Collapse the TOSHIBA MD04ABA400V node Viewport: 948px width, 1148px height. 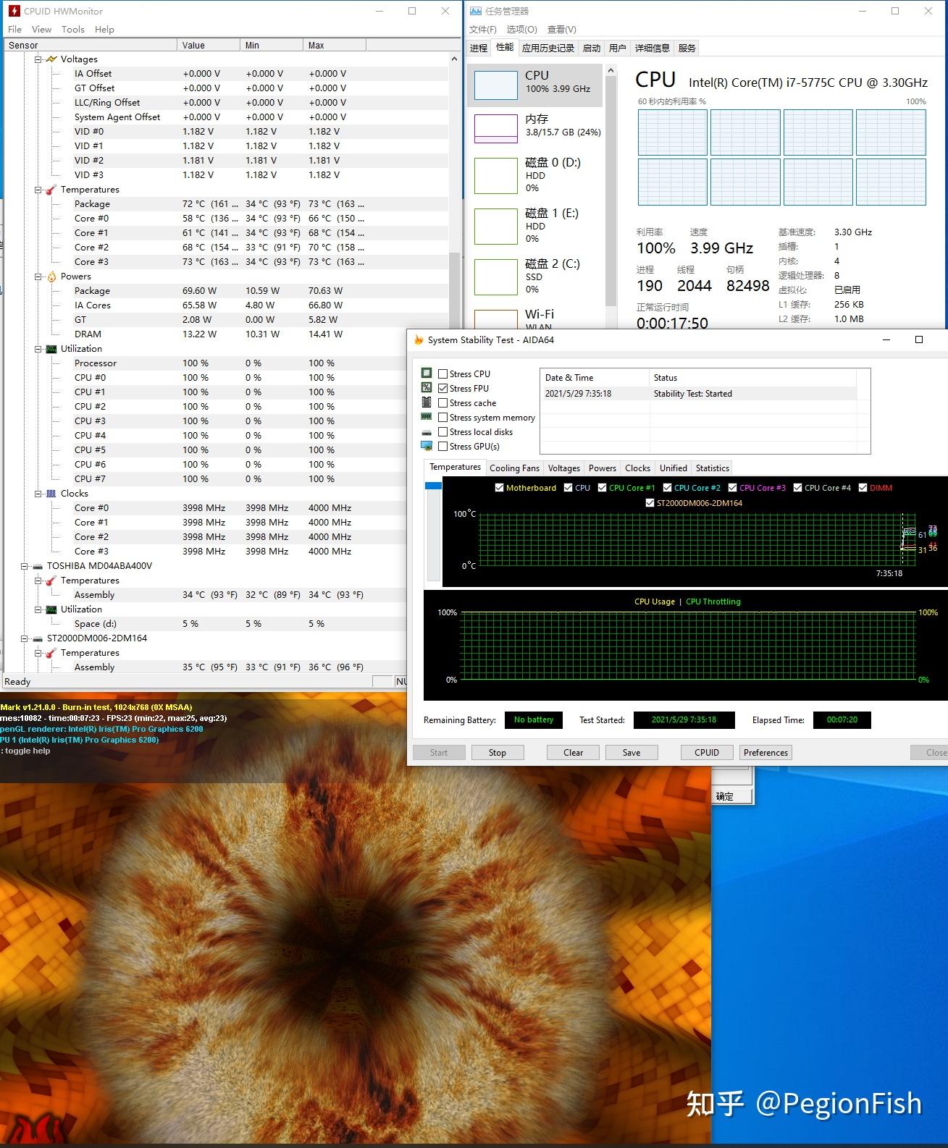[x=24, y=566]
